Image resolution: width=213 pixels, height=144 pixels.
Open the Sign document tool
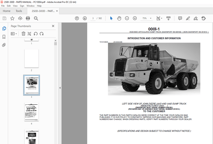point(195,18)
